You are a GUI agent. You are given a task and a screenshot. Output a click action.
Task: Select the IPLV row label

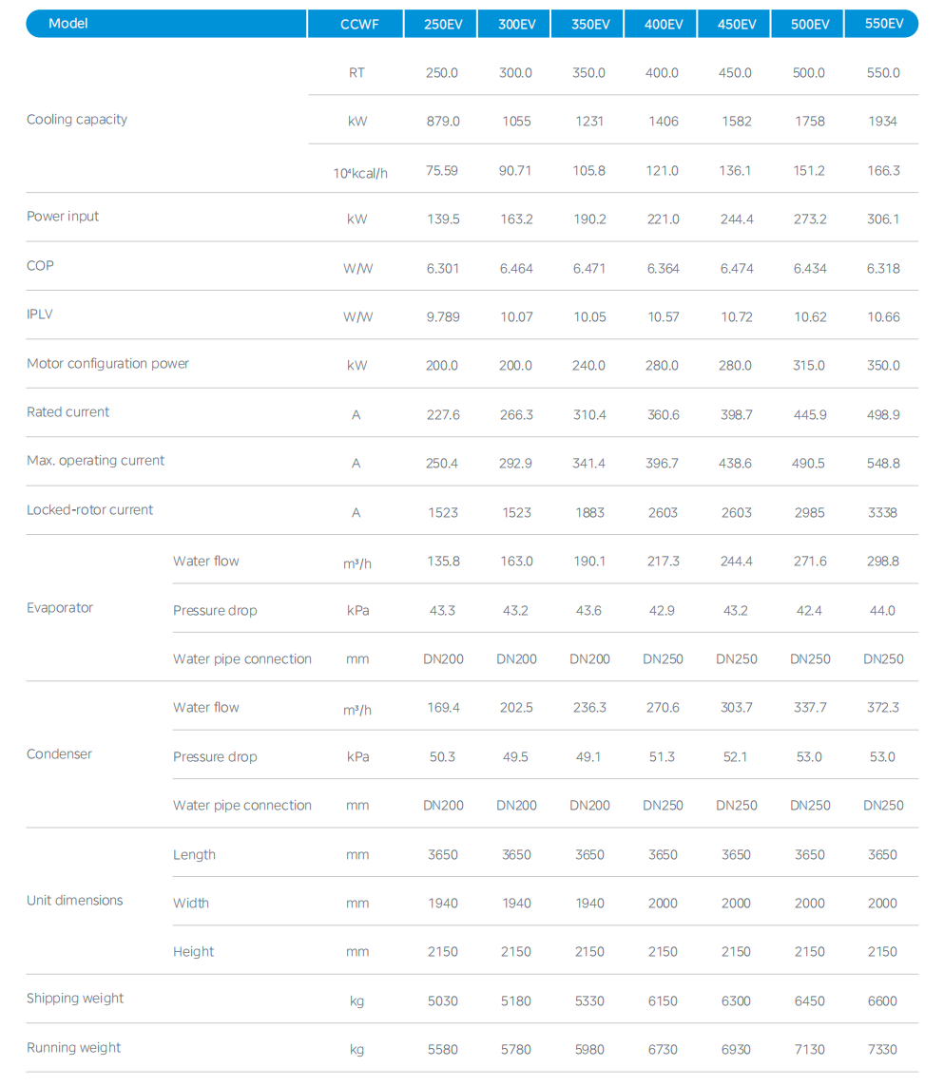tap(40, 314)
